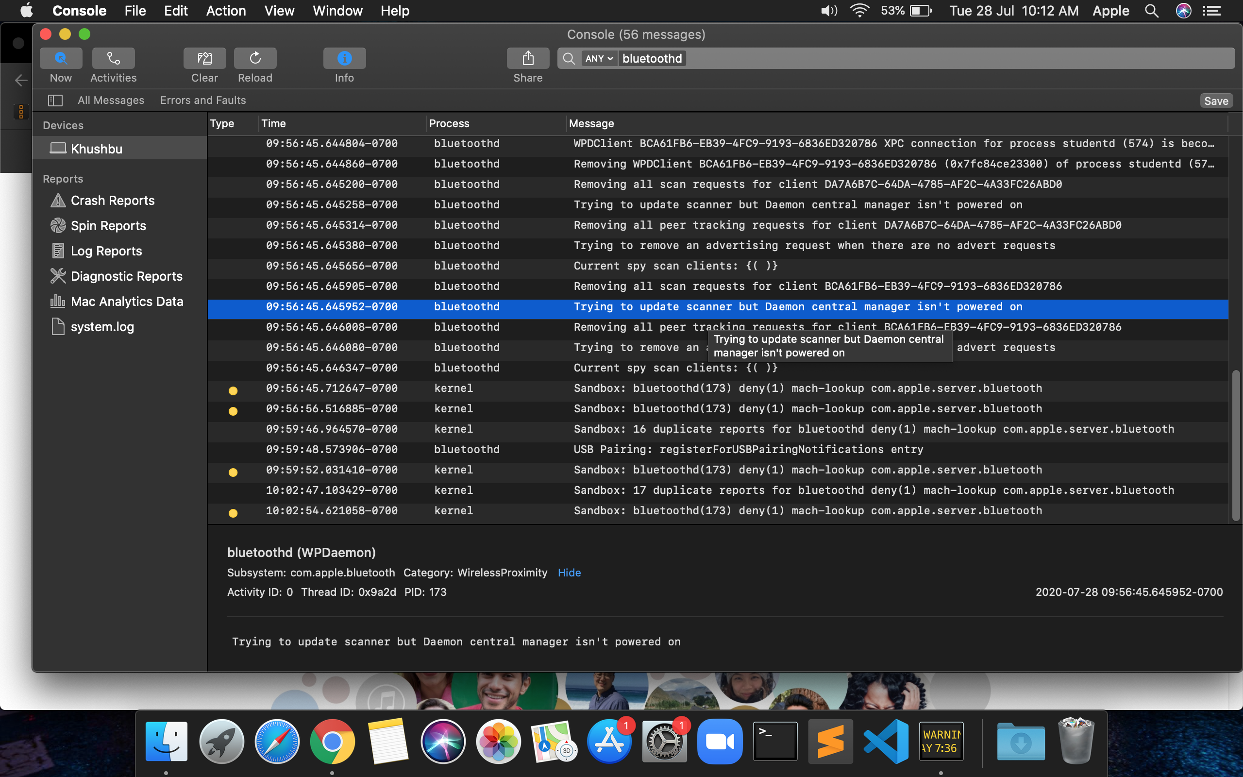Viewport: 1243px width, 777px height.
Task: Select Spin Reports in sidebar
Action: 108,226
